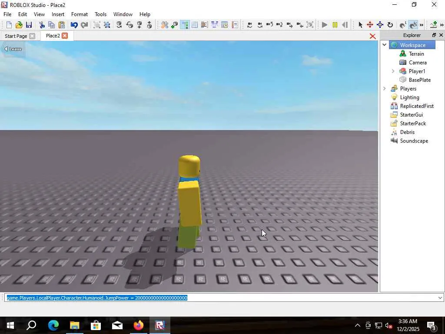
Task: Toggle the Output panel toolbar icon
Action: click(204, 25)
